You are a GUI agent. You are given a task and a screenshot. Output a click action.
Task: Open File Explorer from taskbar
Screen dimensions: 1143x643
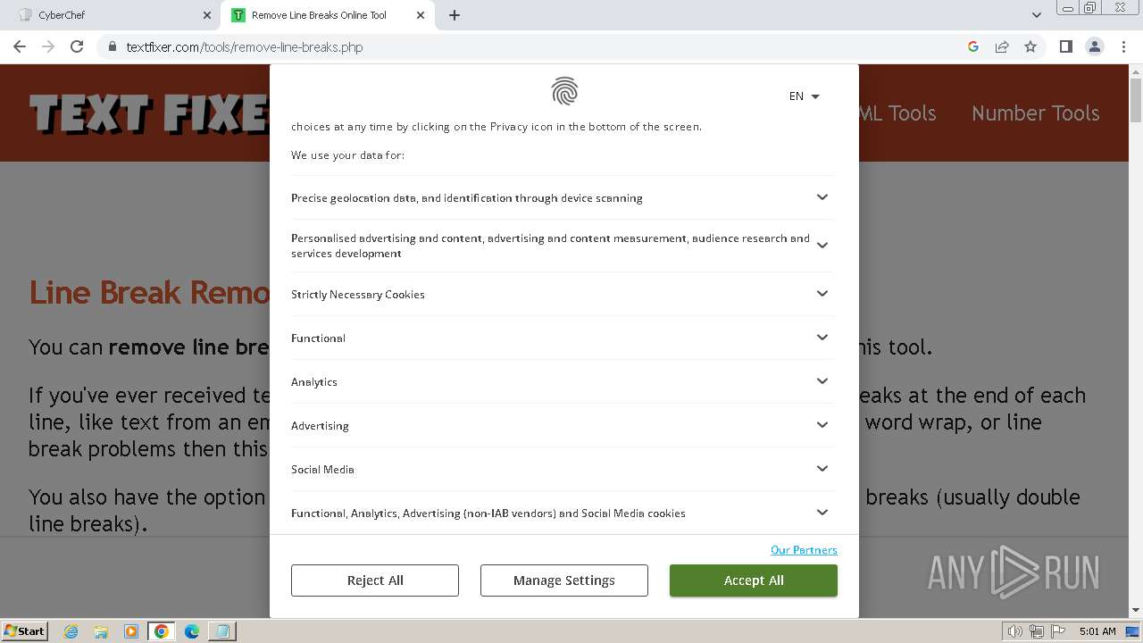(101, 631)
